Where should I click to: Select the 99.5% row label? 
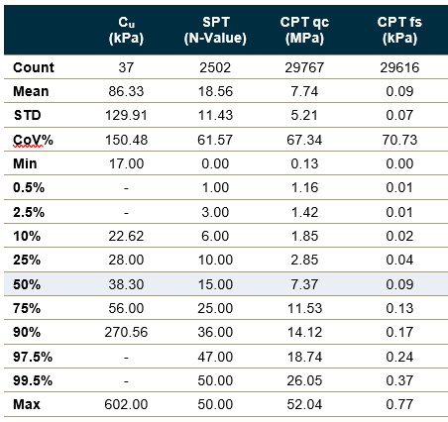pos(33,380)
